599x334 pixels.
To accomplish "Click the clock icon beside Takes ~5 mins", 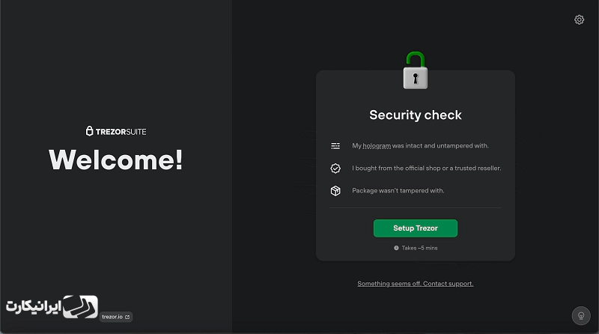I will pos(396,248).
